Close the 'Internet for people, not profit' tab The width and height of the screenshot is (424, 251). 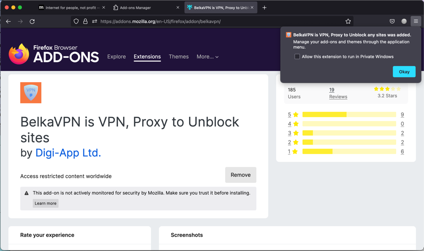coord(104,8)
